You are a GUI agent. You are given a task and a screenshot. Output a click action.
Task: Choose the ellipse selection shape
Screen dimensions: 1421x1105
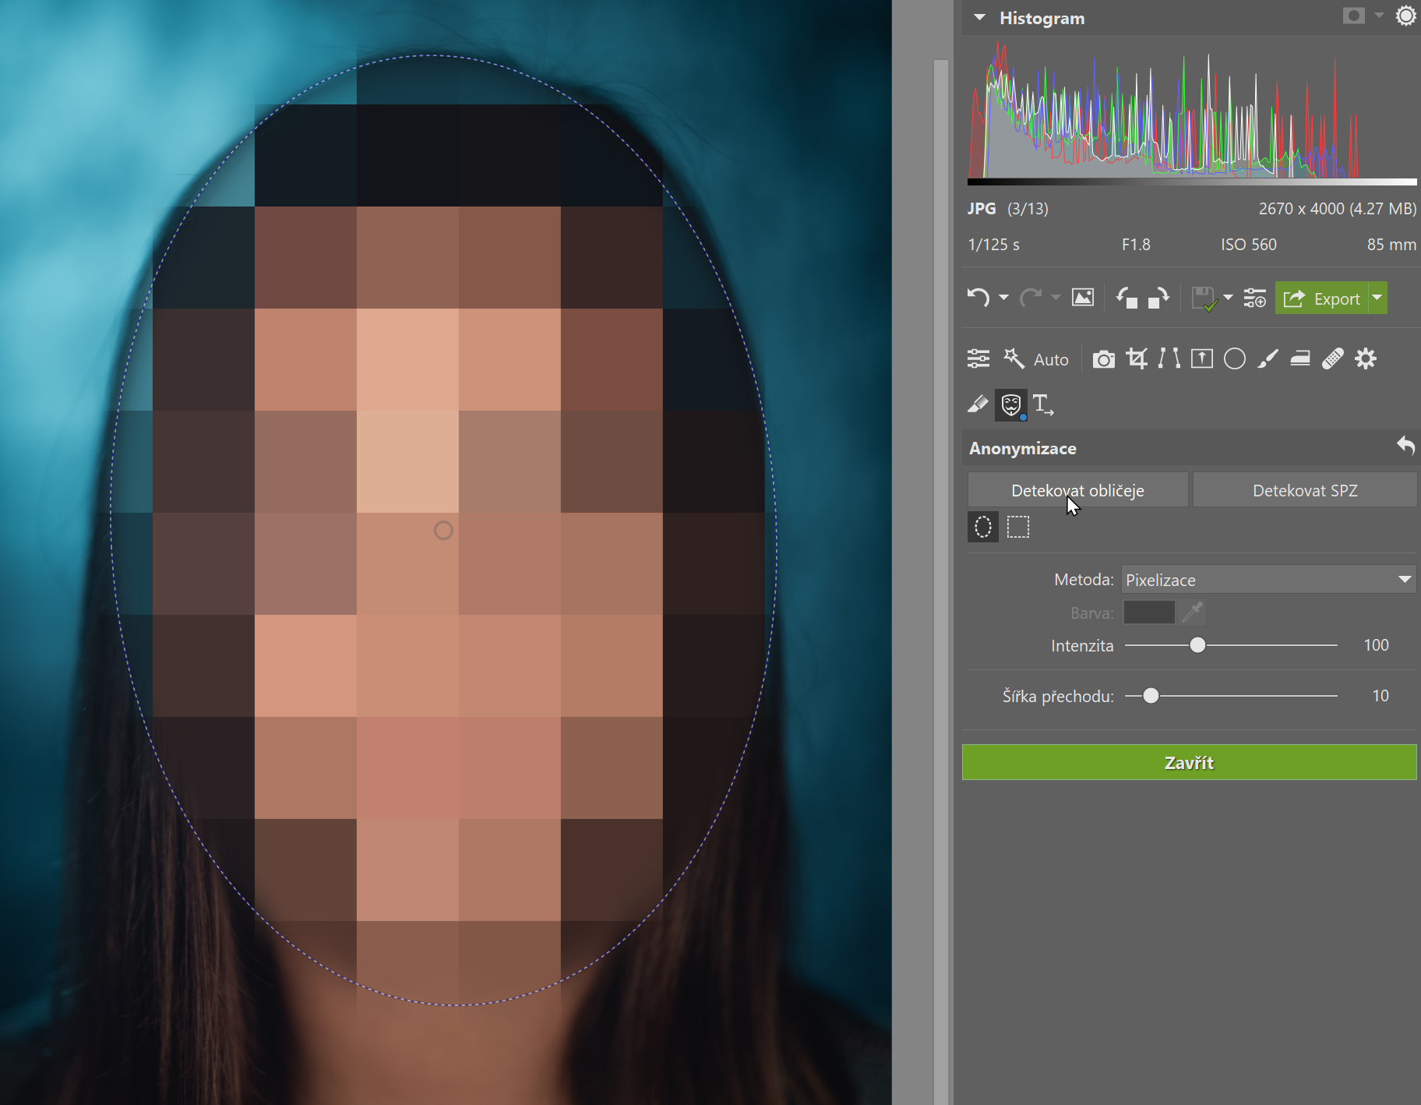(983, 527)
